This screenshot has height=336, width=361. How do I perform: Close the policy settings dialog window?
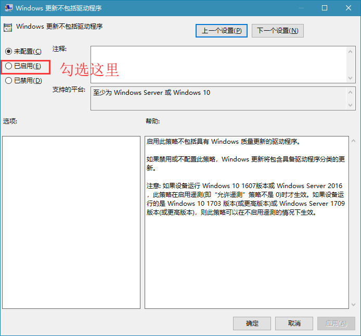coord(349,8)
